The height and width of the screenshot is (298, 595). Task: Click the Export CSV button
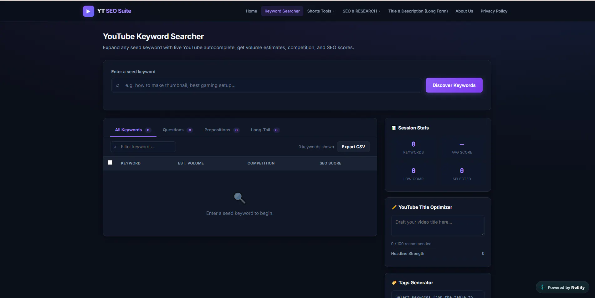(x=353, y=147)
